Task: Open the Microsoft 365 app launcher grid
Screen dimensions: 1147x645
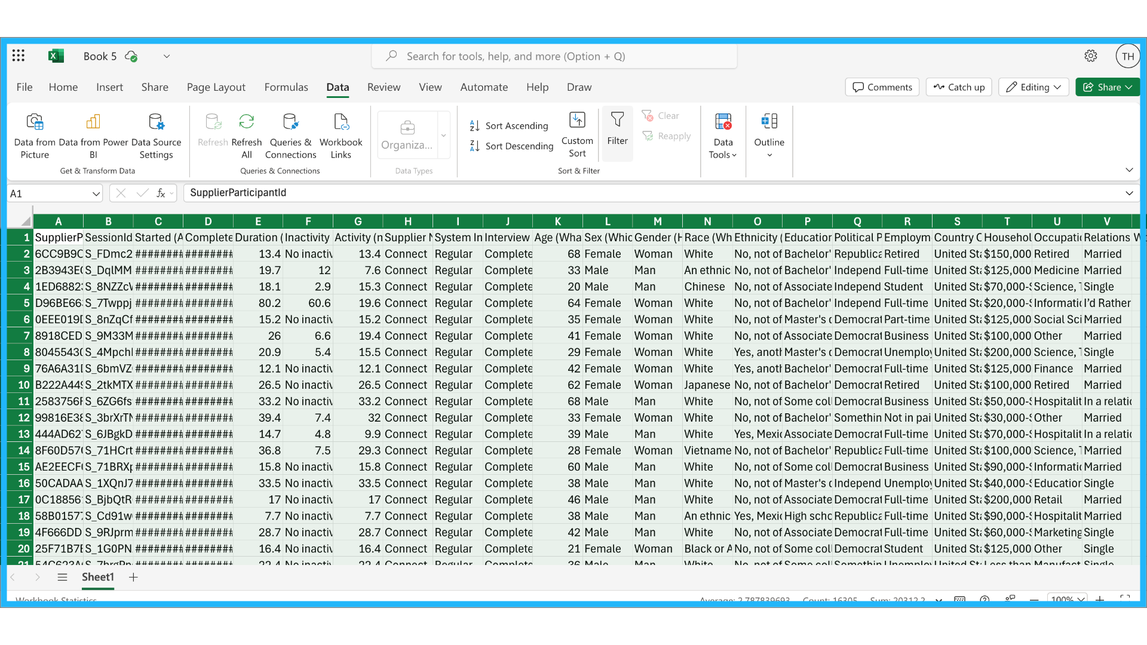Action: (x=19, y=56)
